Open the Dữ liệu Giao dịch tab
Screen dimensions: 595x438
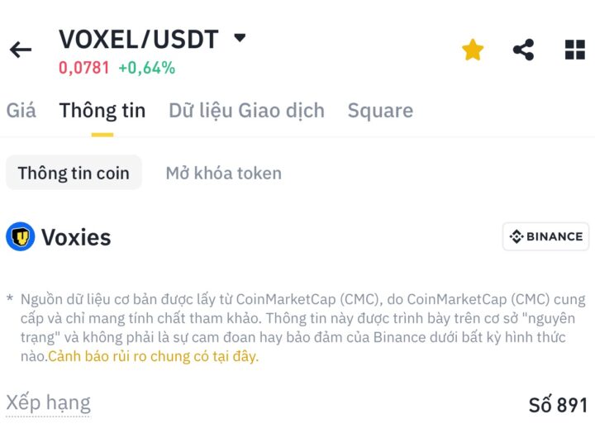(246, 111)
